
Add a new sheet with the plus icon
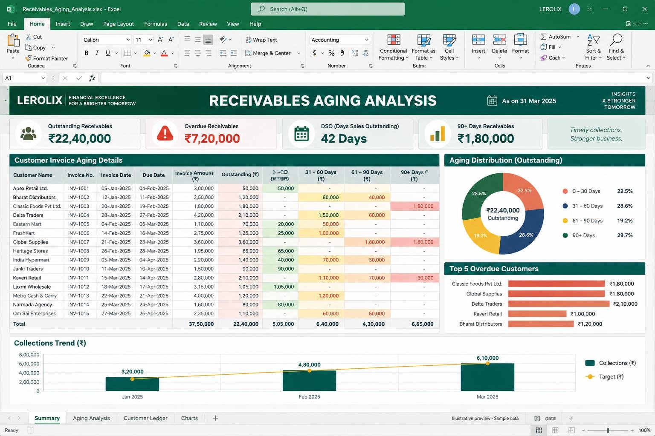(215, 418)
